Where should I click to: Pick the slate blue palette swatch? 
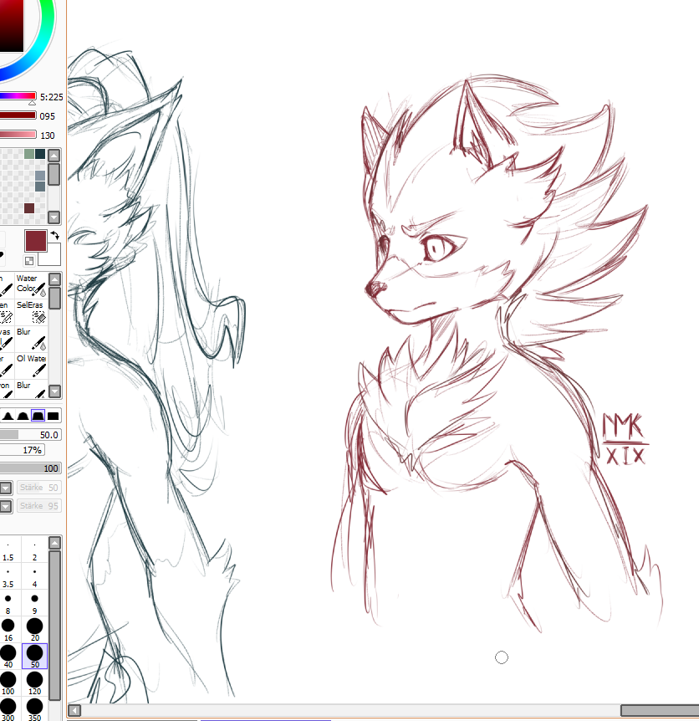coord(40,187)
